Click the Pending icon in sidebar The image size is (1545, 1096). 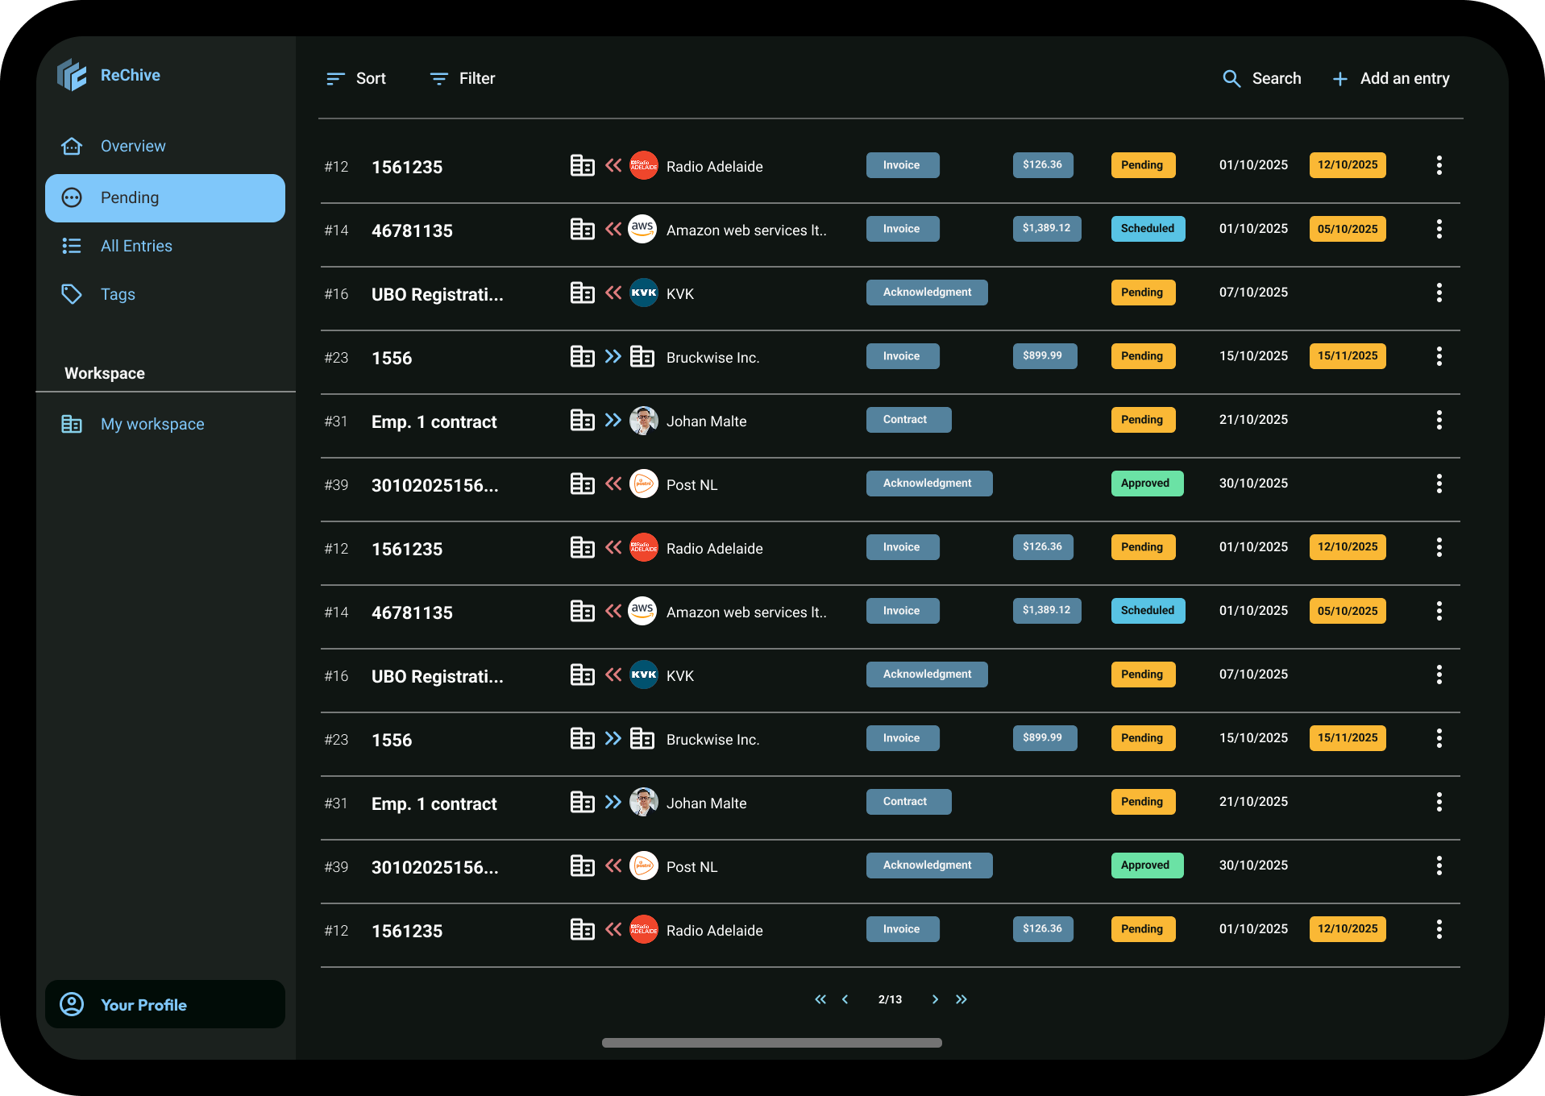(72, 197)
